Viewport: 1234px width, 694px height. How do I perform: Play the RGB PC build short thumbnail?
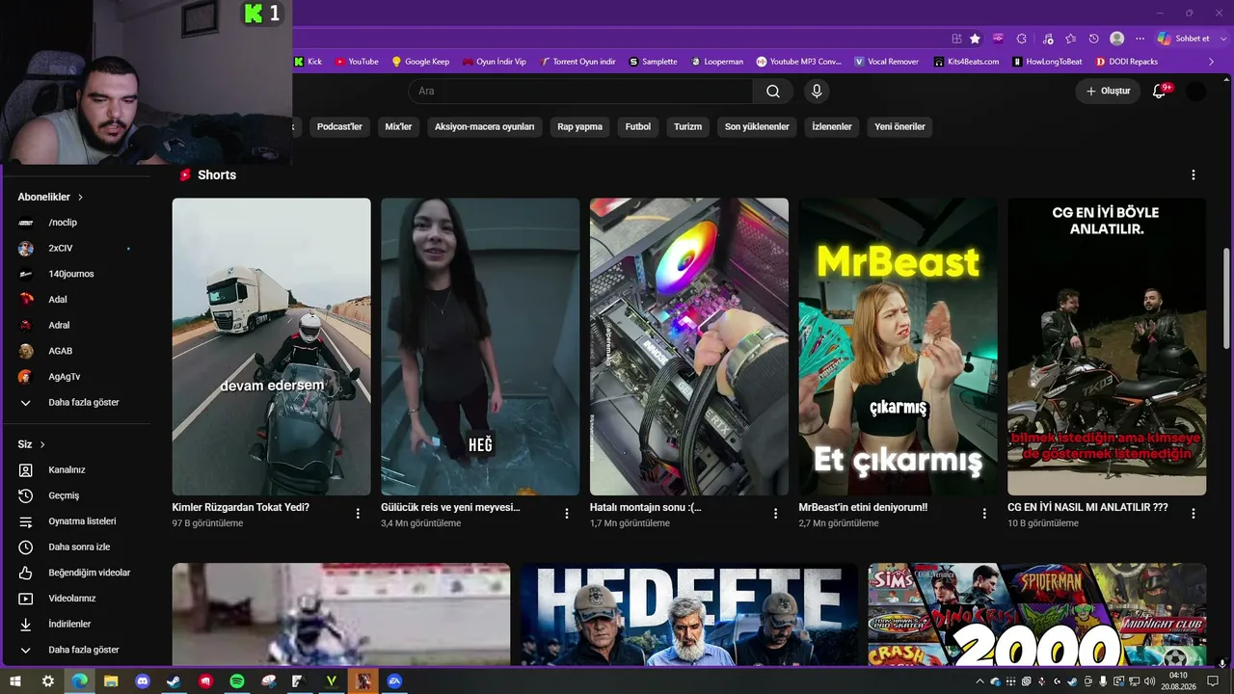coord(689,347)
